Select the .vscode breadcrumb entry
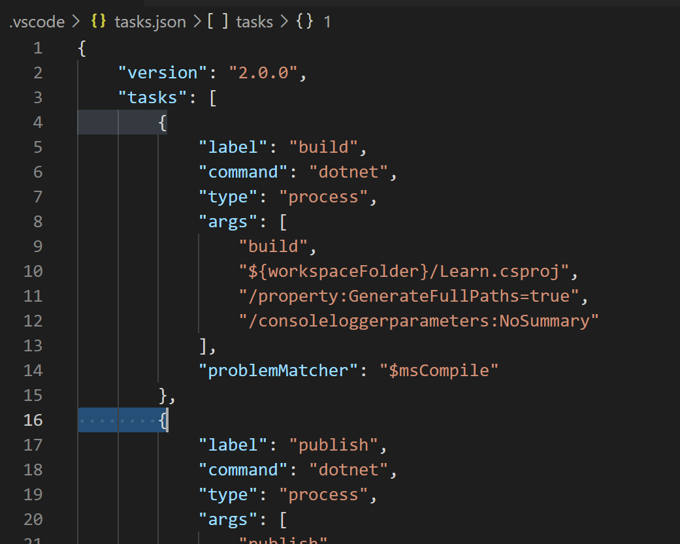This screenshot has height=544, width=680. 35,22
